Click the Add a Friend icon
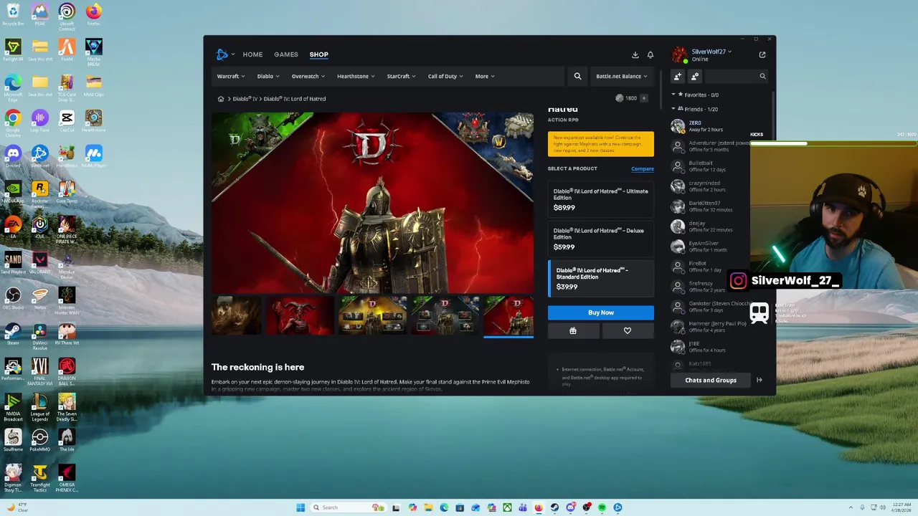Viewport: 918px width, 516px height. [x=678, y=76]
